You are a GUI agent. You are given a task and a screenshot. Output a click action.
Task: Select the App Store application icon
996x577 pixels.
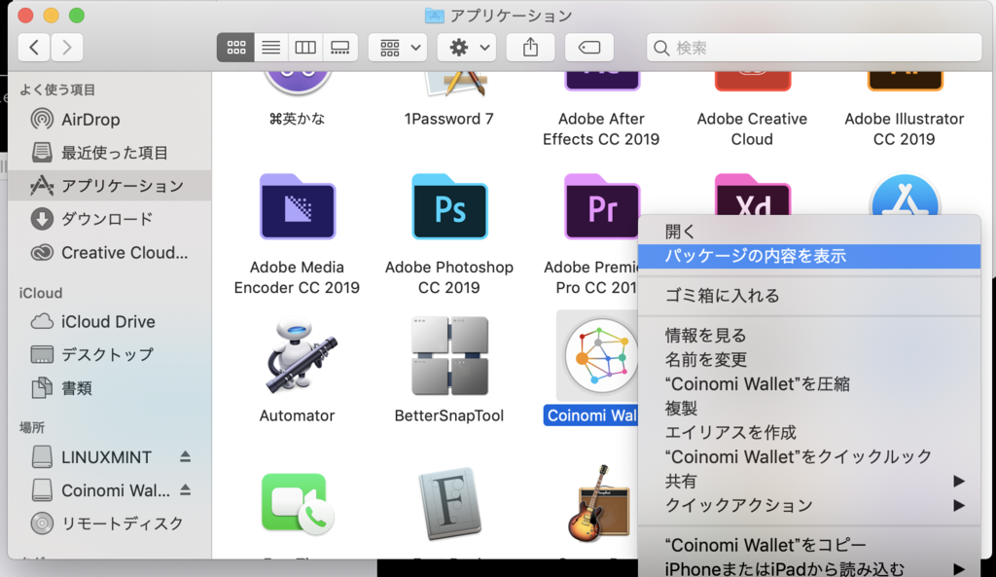click(905, 195)
